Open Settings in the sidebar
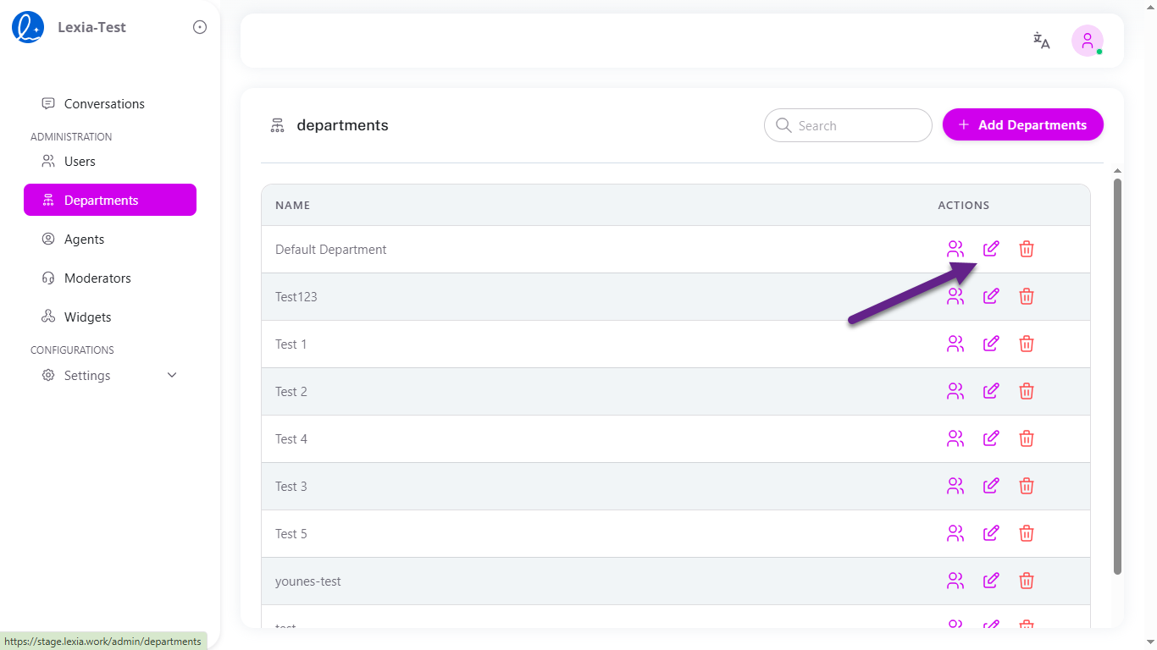Screen dimensions: 1157x650 (x=87, y=375)
